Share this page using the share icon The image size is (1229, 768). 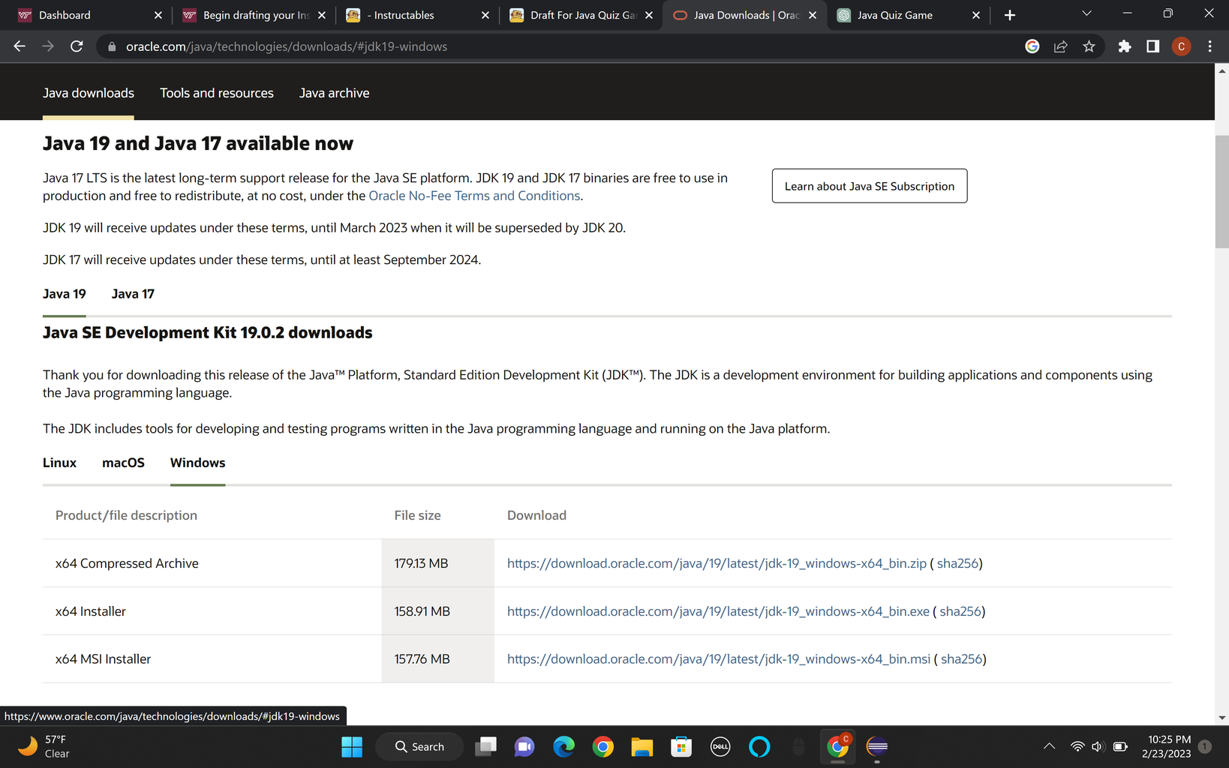coord(1061,46)
